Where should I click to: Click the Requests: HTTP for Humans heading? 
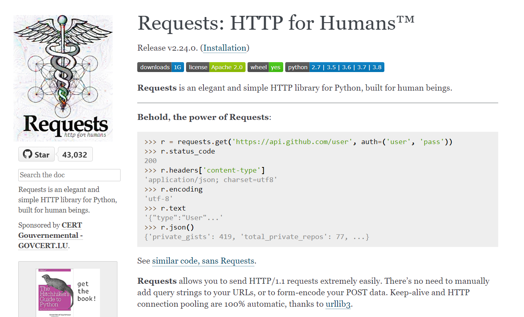coord(276,24)
